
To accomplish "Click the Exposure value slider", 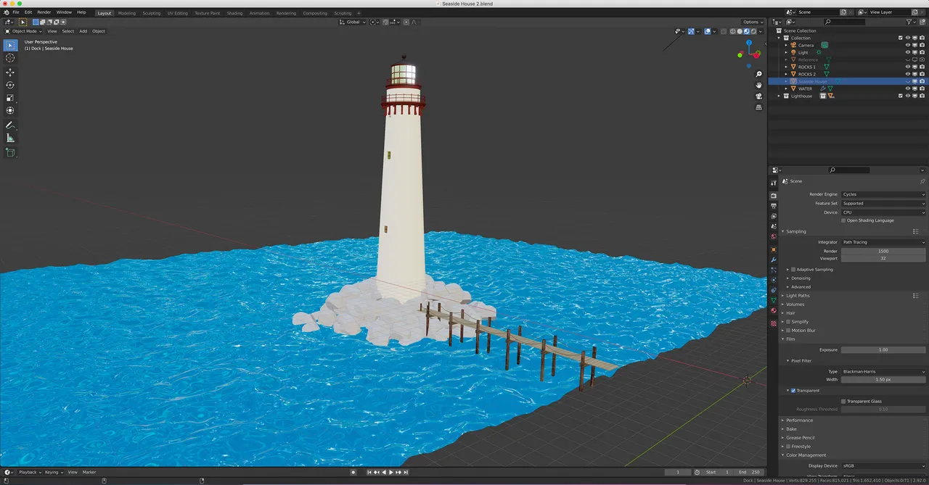I will 883,349.
